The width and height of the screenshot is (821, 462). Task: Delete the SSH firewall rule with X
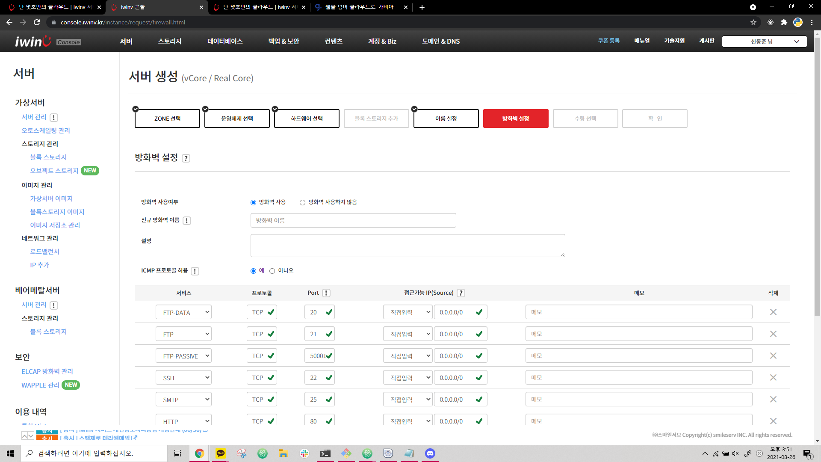click(x=773, y=378)
